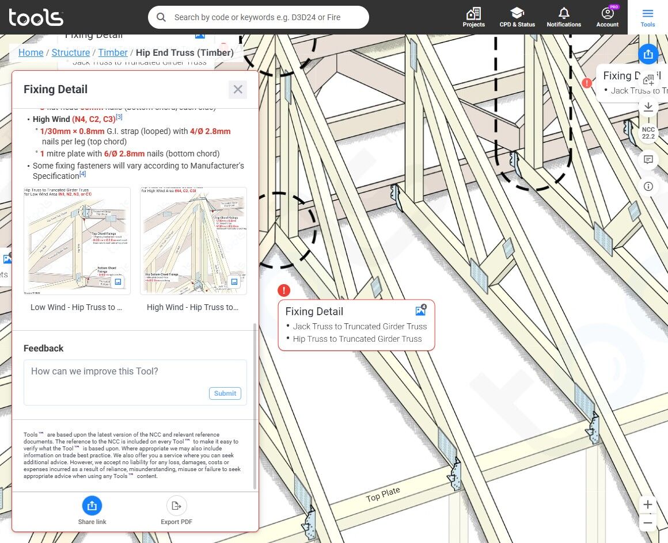Open the Tools hamburger menu

(x=647, y=17)
